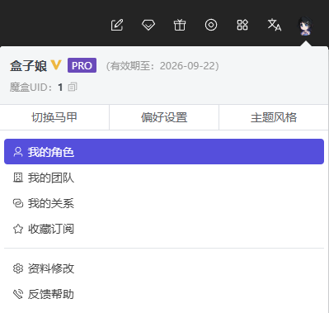Click the diamond VIP icon

click(148, 25)
